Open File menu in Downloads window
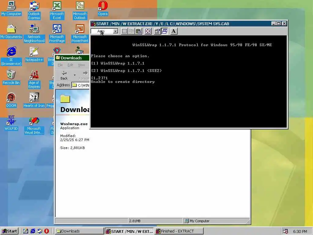 (60, 65)
